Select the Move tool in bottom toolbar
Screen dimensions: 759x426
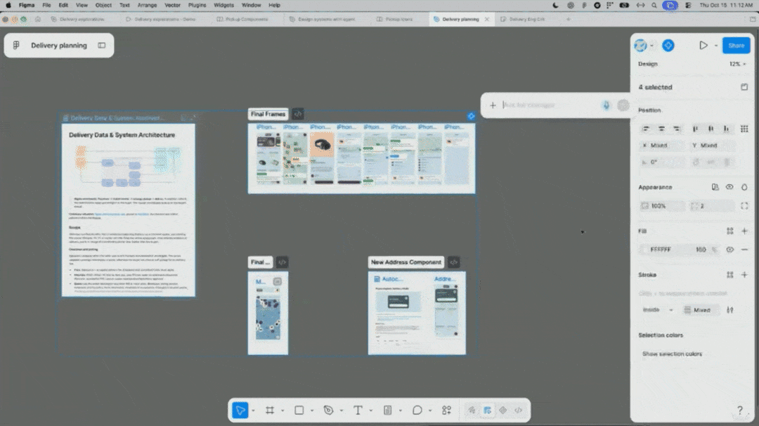pos(240,411)
